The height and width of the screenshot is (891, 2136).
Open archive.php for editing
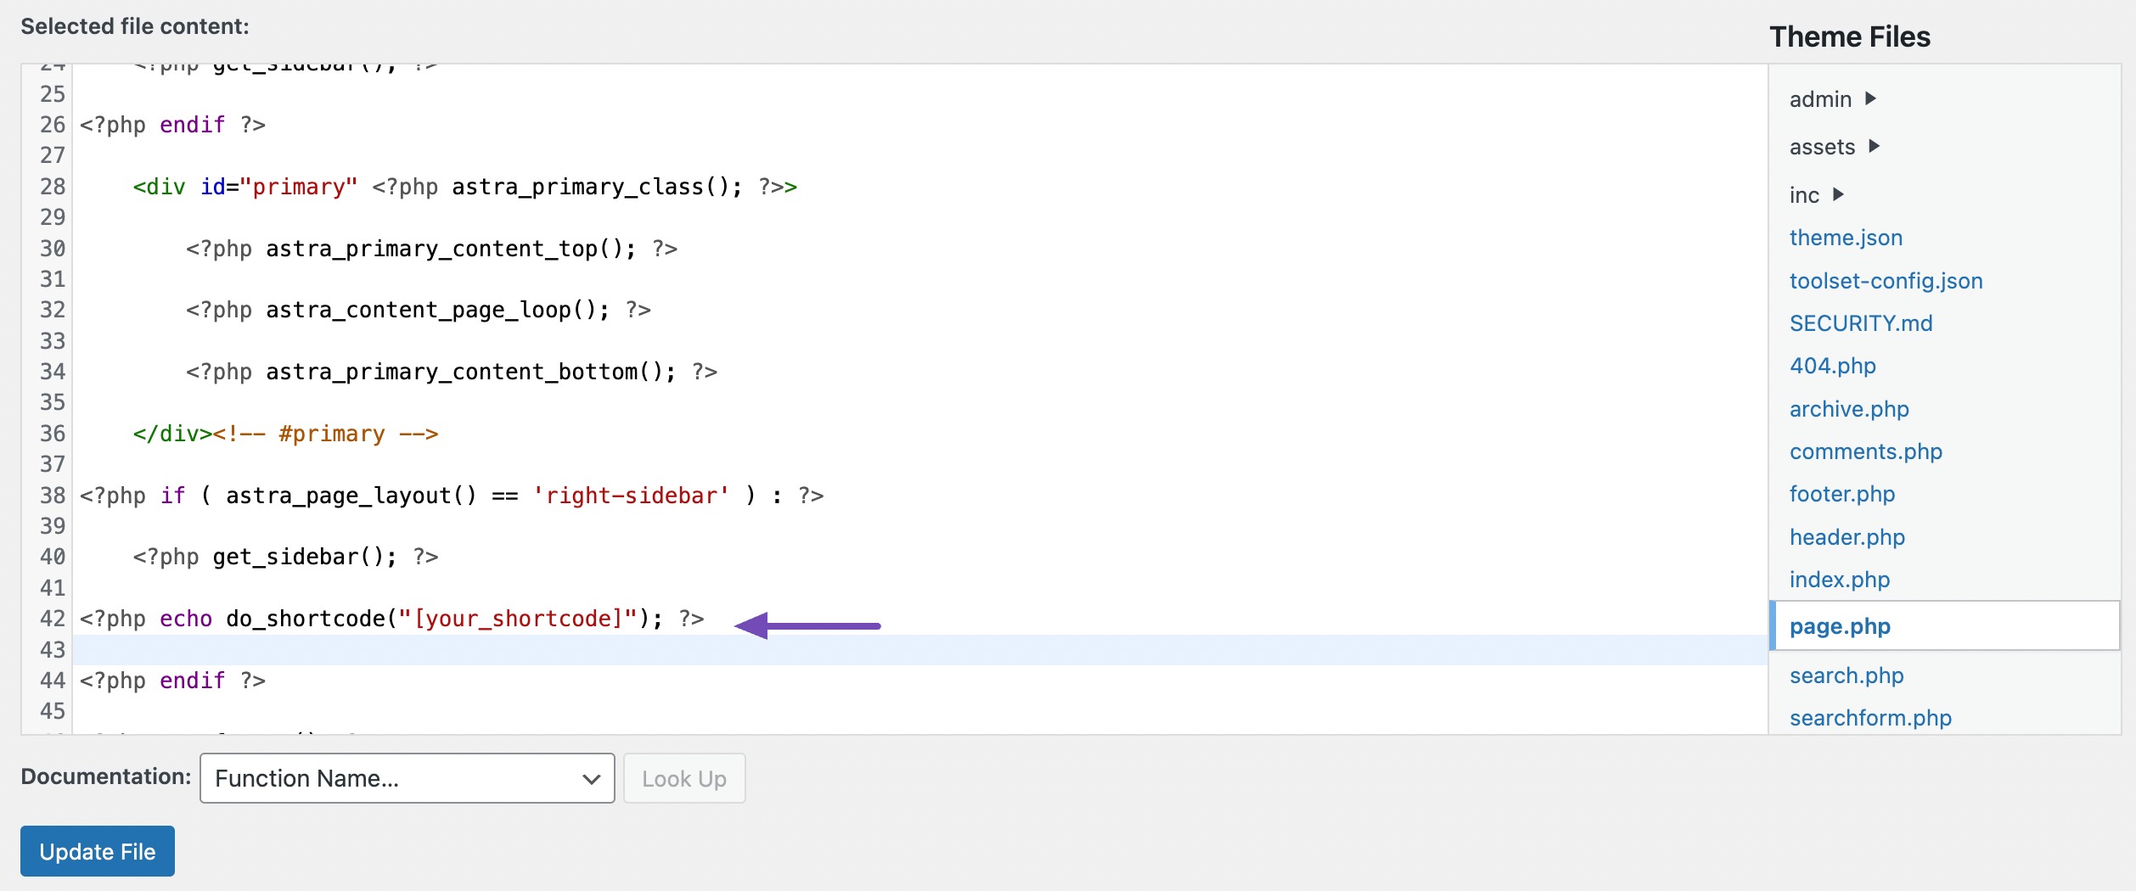pyautogui.click(x=1848, y=408)
